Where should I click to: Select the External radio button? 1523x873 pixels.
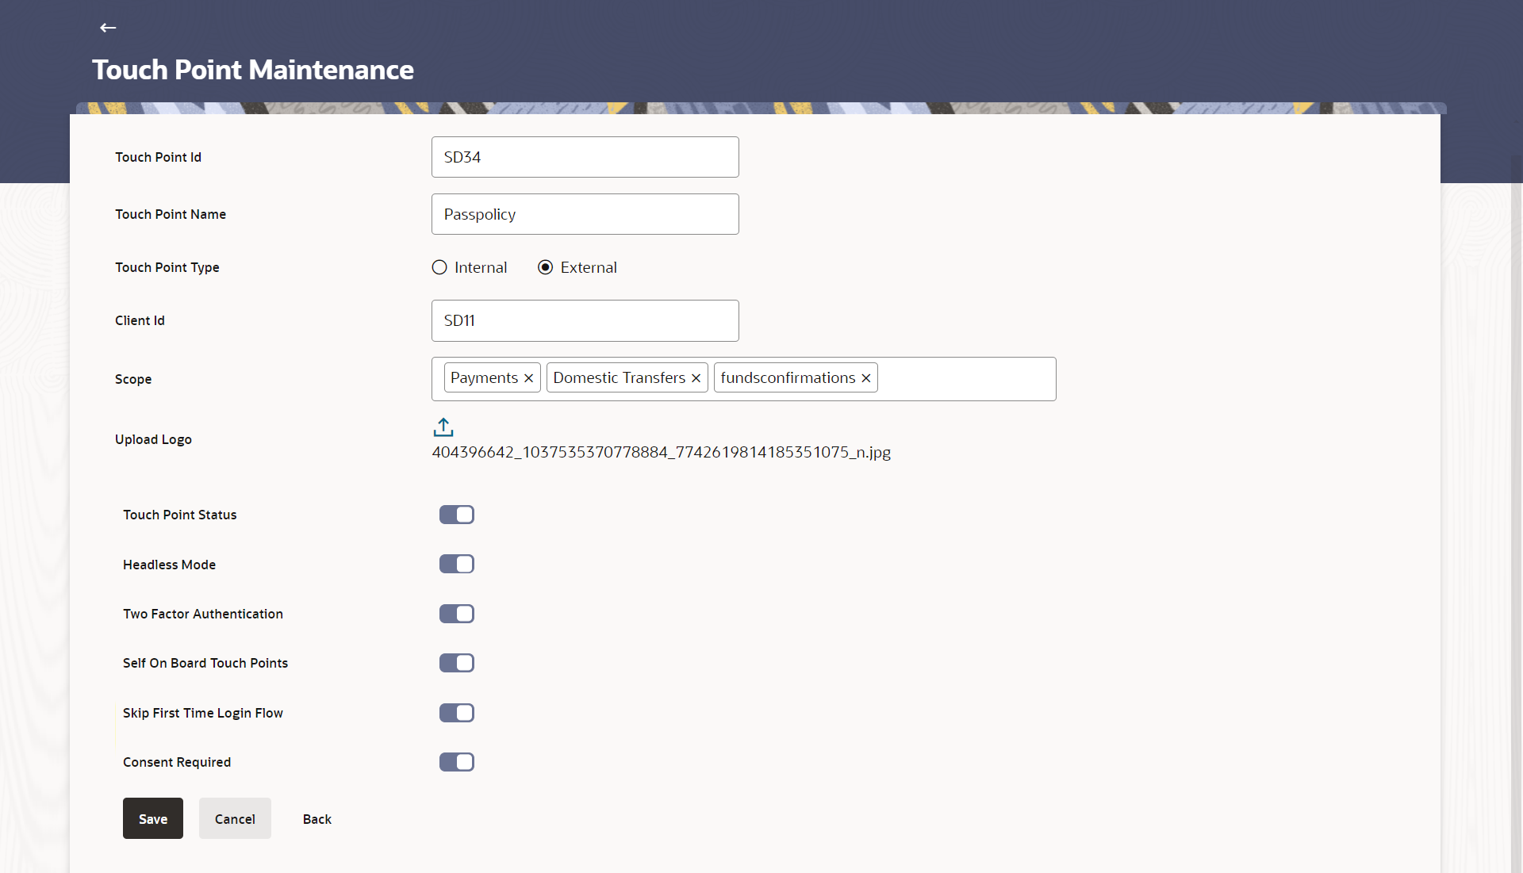coord(546,267)
